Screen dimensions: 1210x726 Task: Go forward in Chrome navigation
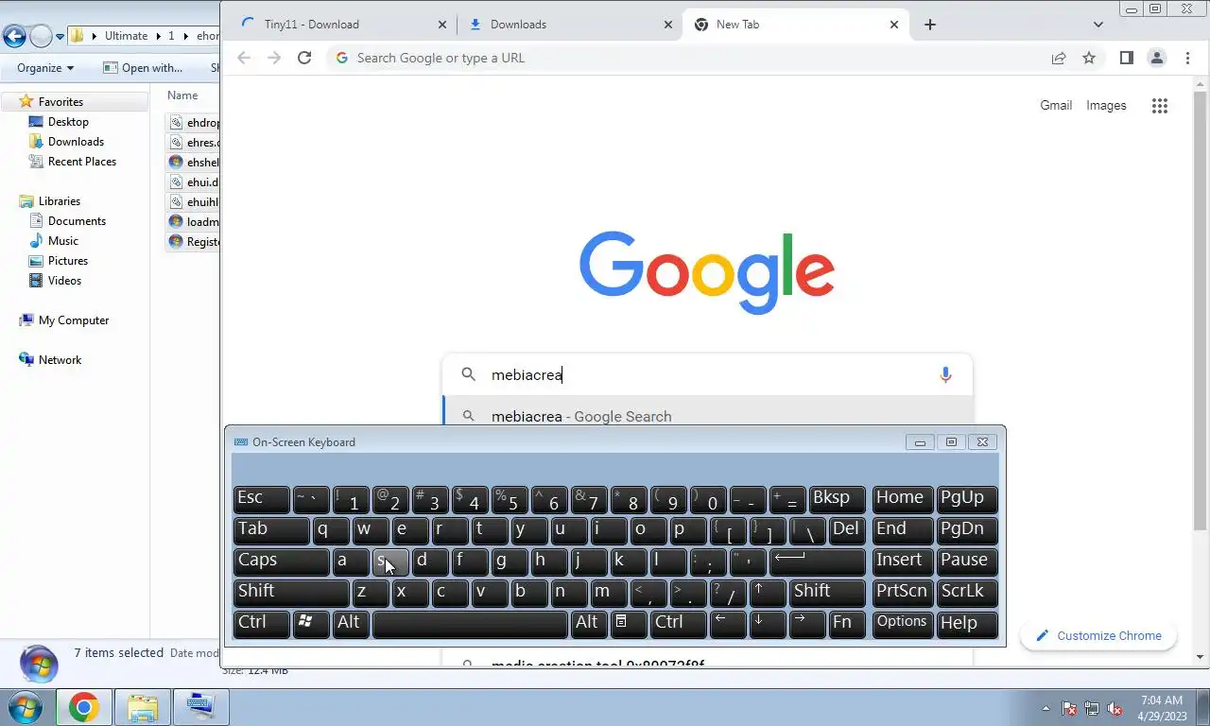(x=274, y=58)
